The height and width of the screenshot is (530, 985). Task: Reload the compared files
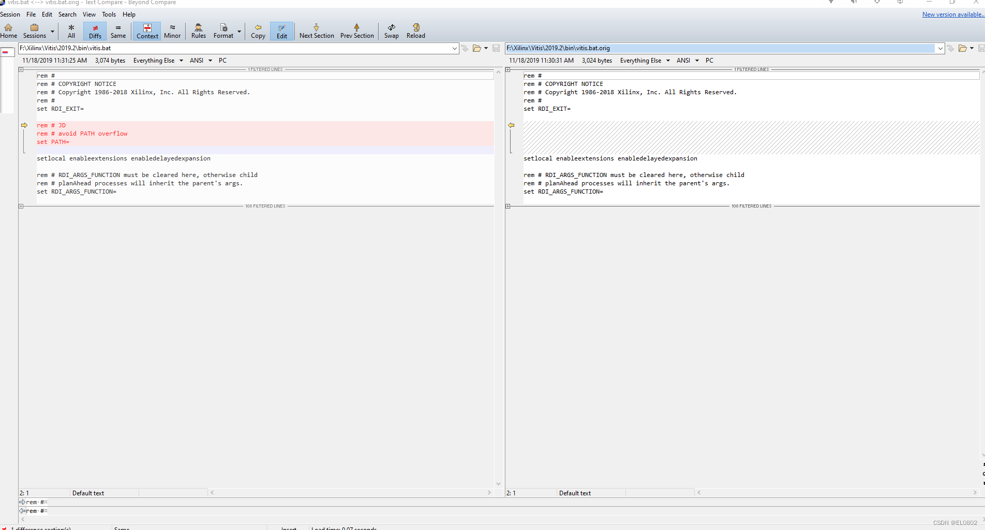coord(415,31)
